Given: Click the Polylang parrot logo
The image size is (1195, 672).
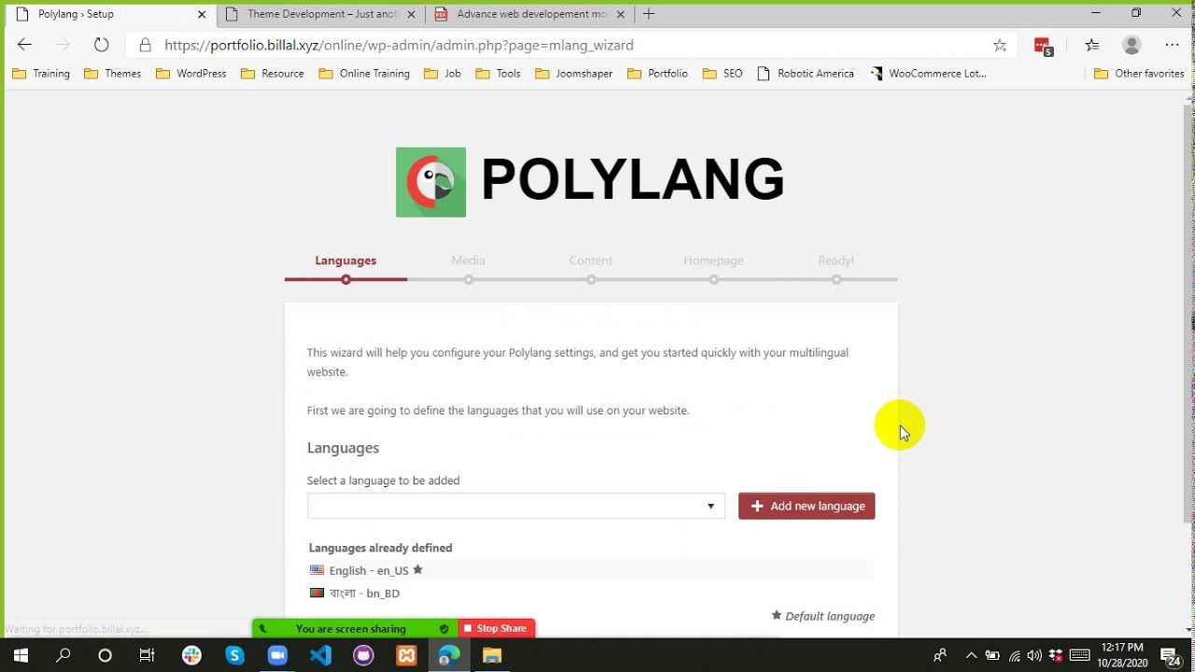Looking at the screenshot, I should coord(430,182).
